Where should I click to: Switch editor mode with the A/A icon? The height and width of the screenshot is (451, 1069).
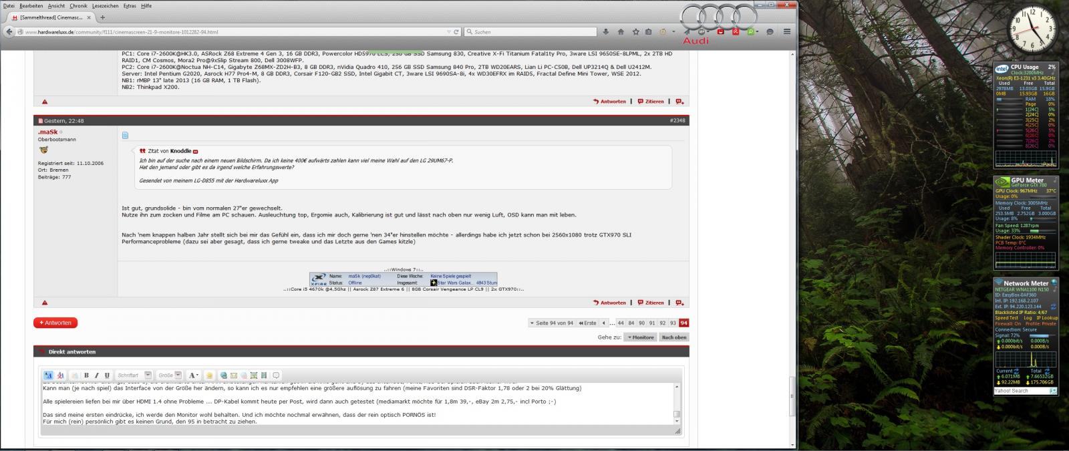click(48, 375)
